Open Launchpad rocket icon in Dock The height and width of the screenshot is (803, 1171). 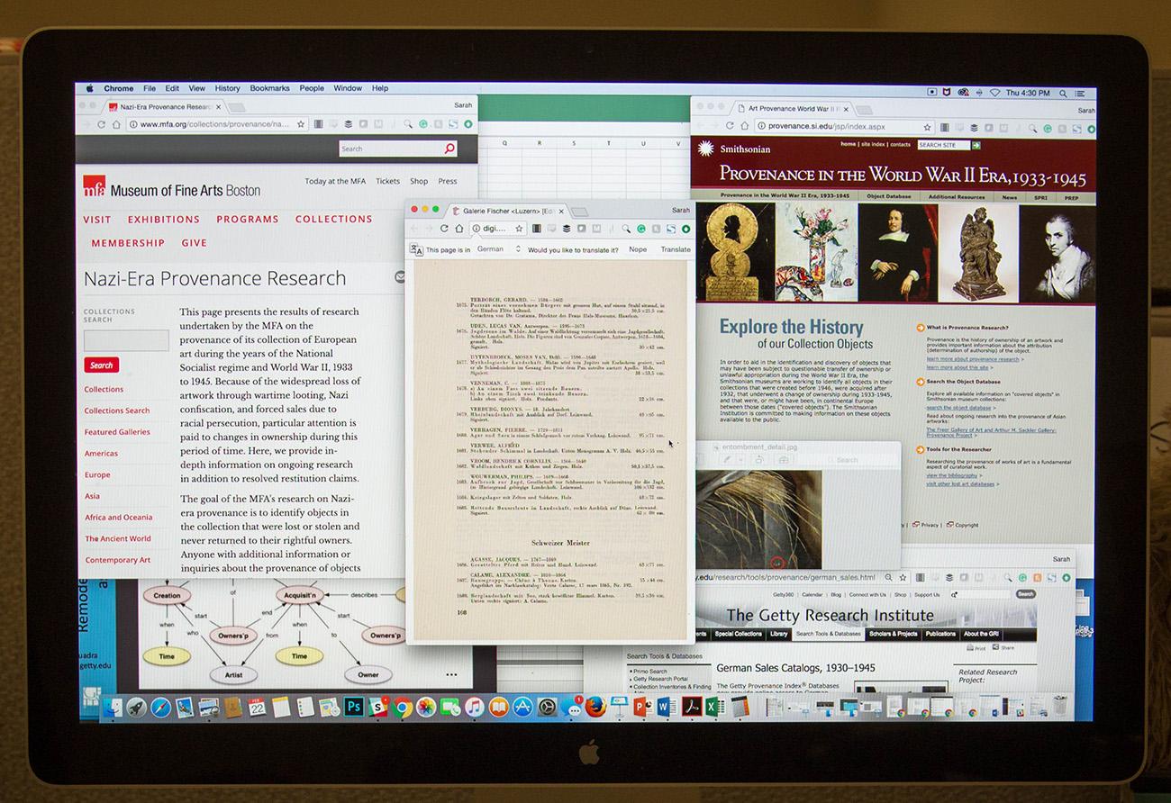coord(137,708)
